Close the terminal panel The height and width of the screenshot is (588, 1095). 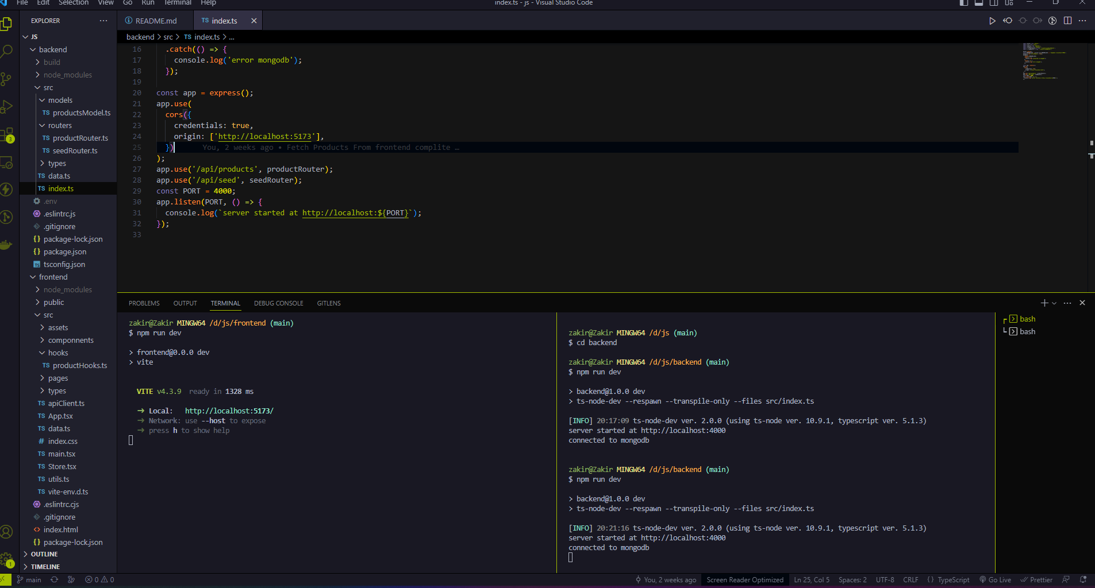1082,303
